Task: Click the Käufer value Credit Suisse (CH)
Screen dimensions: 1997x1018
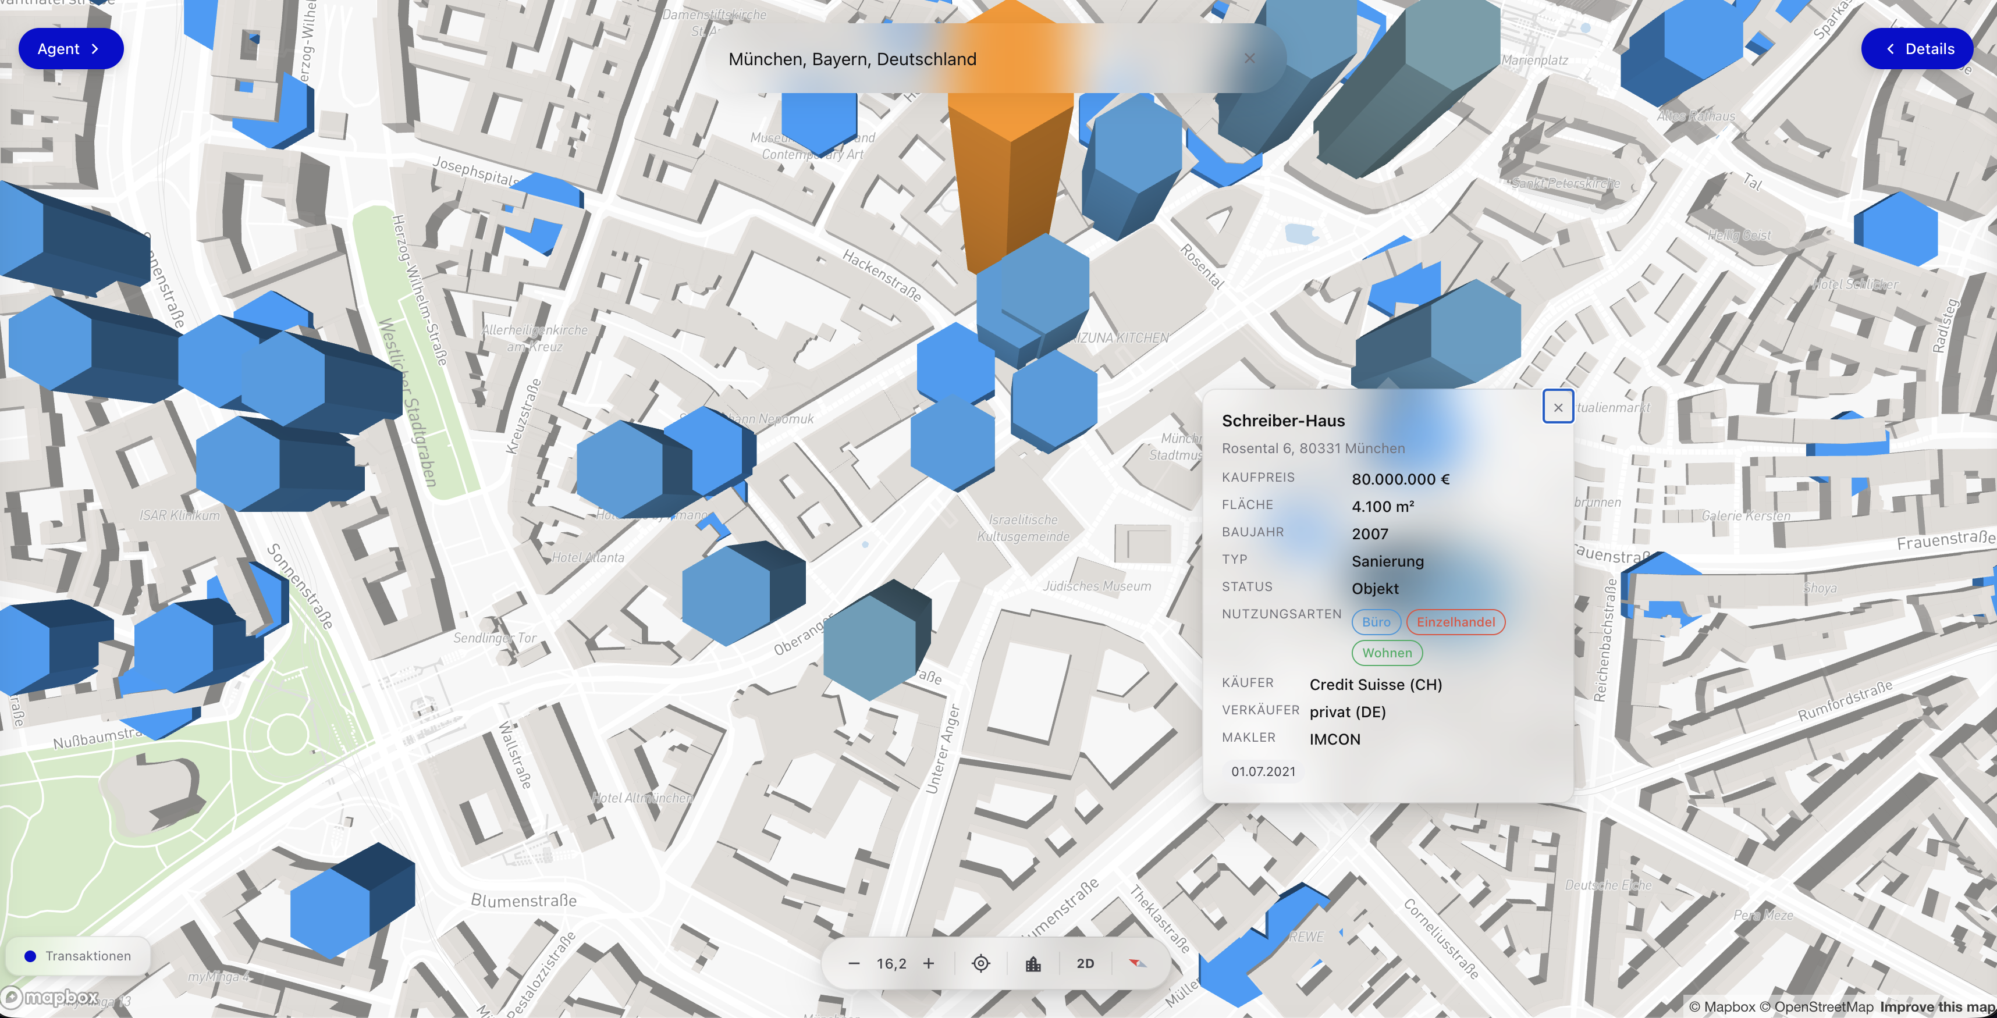Action: (x=1375, y=684)
